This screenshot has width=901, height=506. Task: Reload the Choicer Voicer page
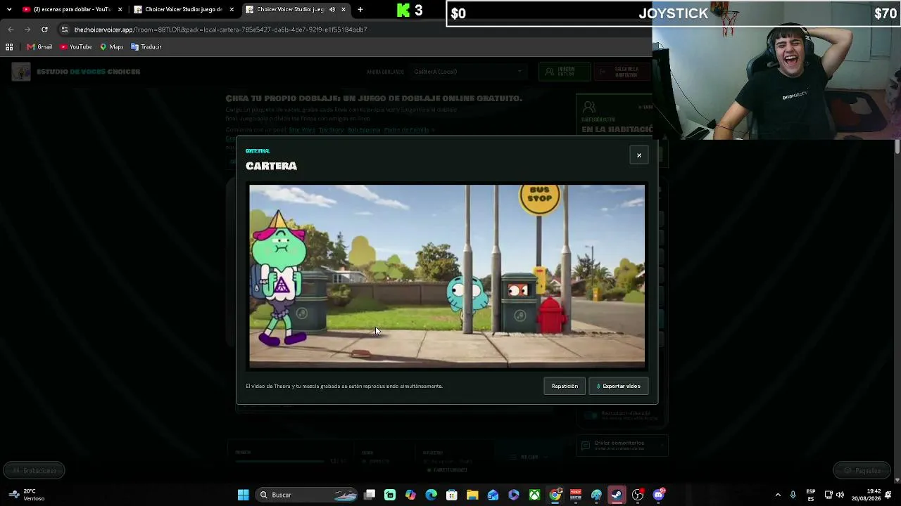44,30
